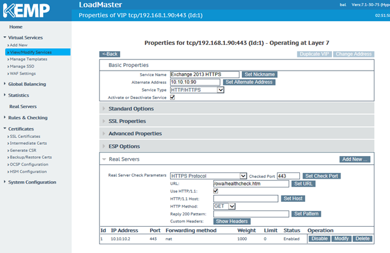
Task: Expand SSL Properties section
Action: pyautogui.click(x=237, y=121)
